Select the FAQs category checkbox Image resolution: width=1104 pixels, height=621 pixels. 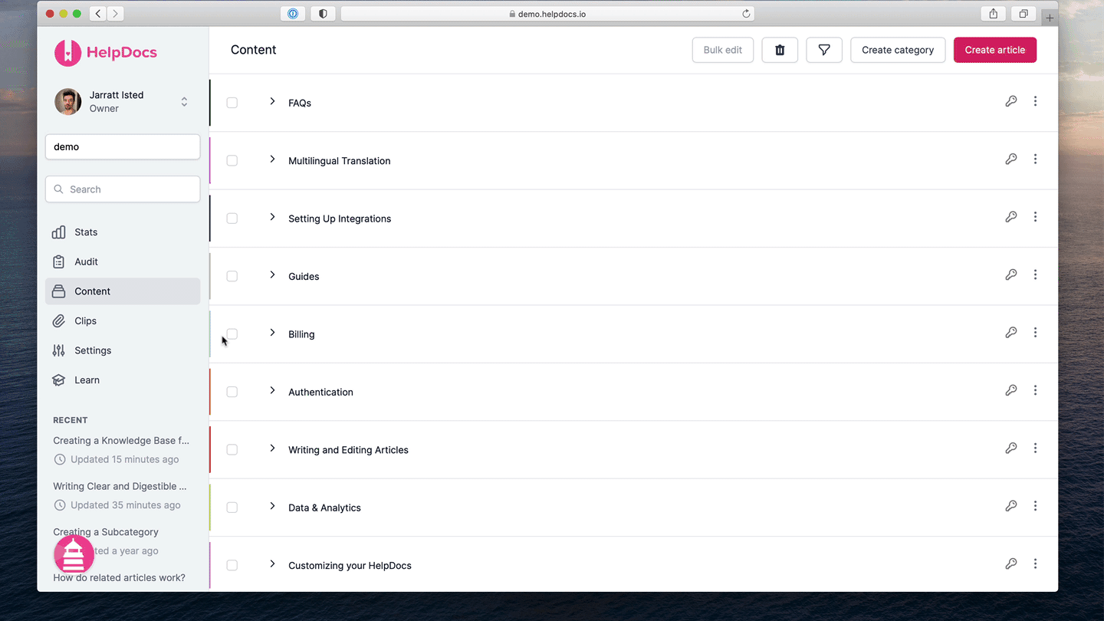coord(232,103)
